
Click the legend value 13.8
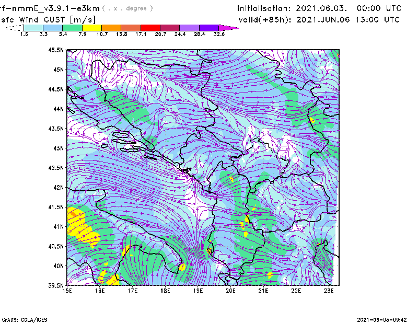point(122,34)
